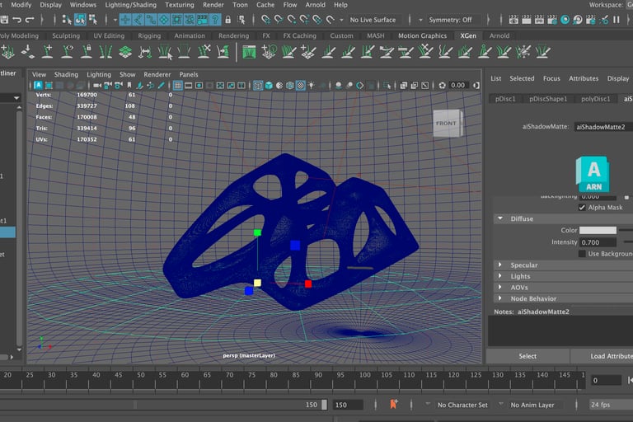Click the FRONT face of the view cube
This screenshot has height=422, width=633.
tap(446, 124)
